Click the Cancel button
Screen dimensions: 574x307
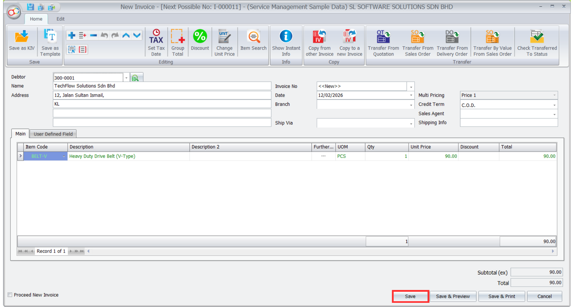pyautogui.click(x=544, y=296)
